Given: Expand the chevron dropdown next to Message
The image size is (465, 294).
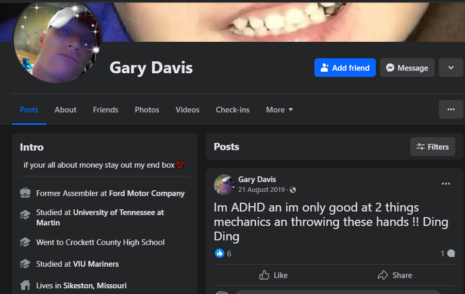Looking at the screenshot, I should [451, 68].
